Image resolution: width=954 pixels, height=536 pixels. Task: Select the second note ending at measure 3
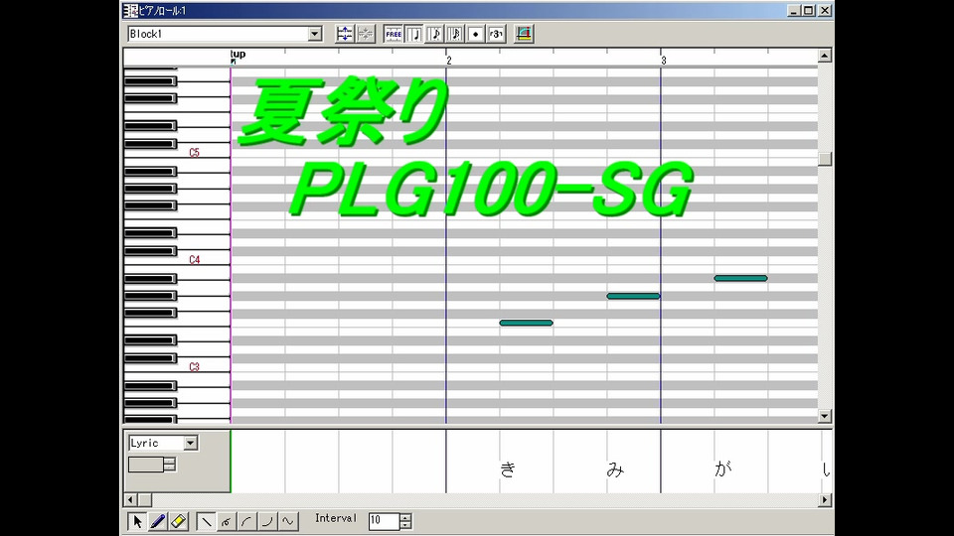click(x=633, y=296)
